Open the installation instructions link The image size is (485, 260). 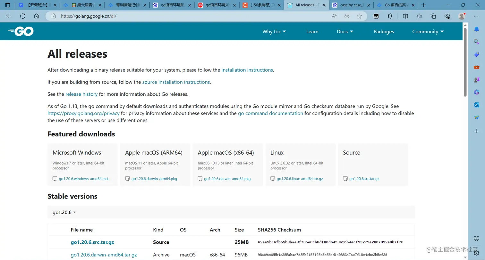[x=247, y=70]
